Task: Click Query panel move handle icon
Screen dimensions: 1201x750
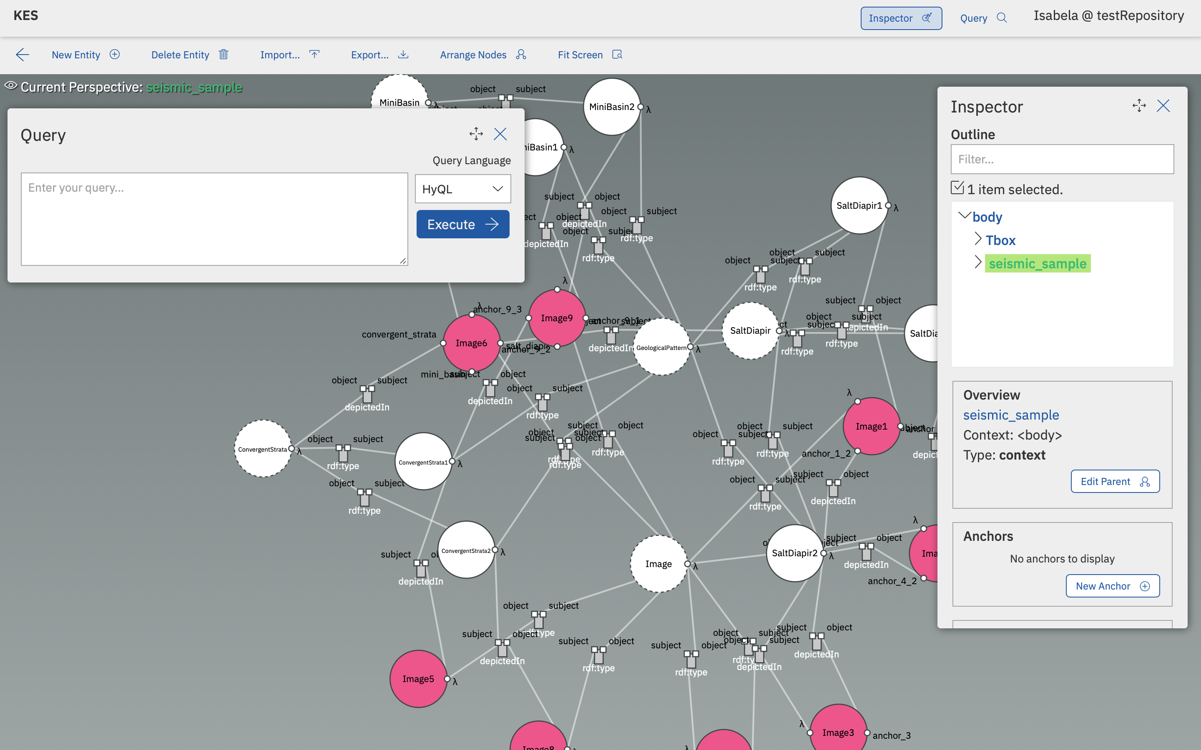Action: tap(476, 134)
